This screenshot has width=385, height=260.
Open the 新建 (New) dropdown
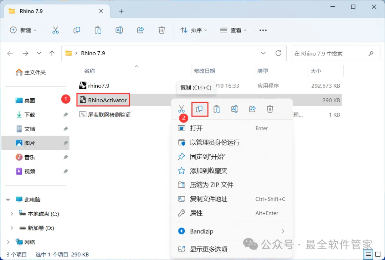23,30
